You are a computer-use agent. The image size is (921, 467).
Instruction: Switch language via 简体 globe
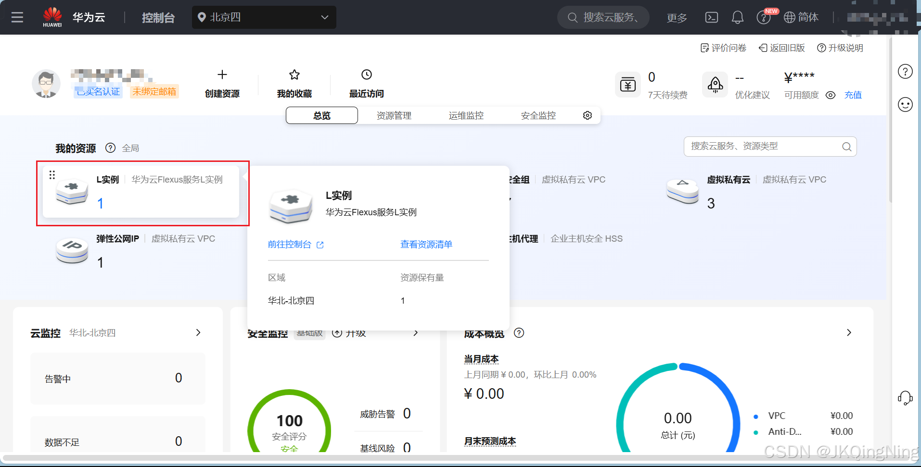(801, 17)
